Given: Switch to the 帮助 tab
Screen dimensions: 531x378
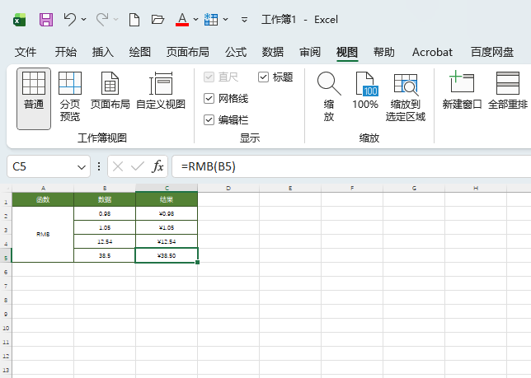Looking at the screenshot, I should tap(384, 52).
